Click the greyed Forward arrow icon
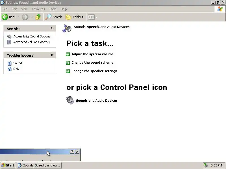This screenshot has height=169, width=226. [25, 17]
